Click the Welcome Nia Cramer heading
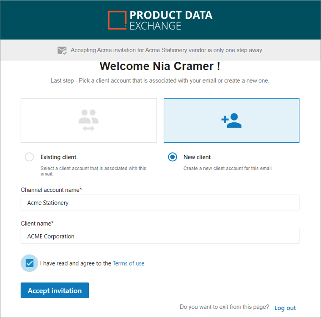The image size is (321, 318). point(160,66)
